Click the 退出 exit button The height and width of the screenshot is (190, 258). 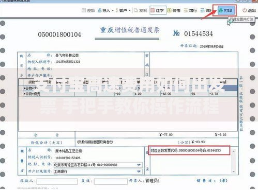pos(249,10)
